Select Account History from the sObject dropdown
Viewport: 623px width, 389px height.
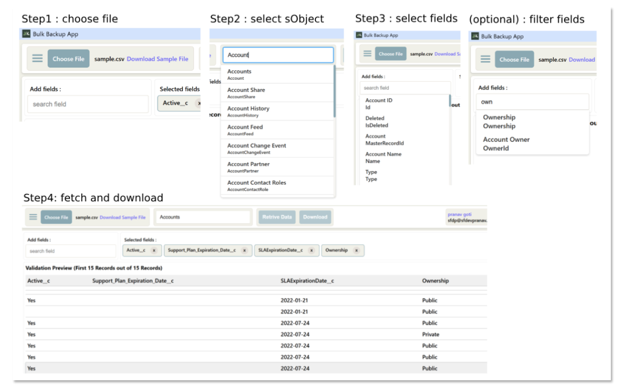coord(277,111)
